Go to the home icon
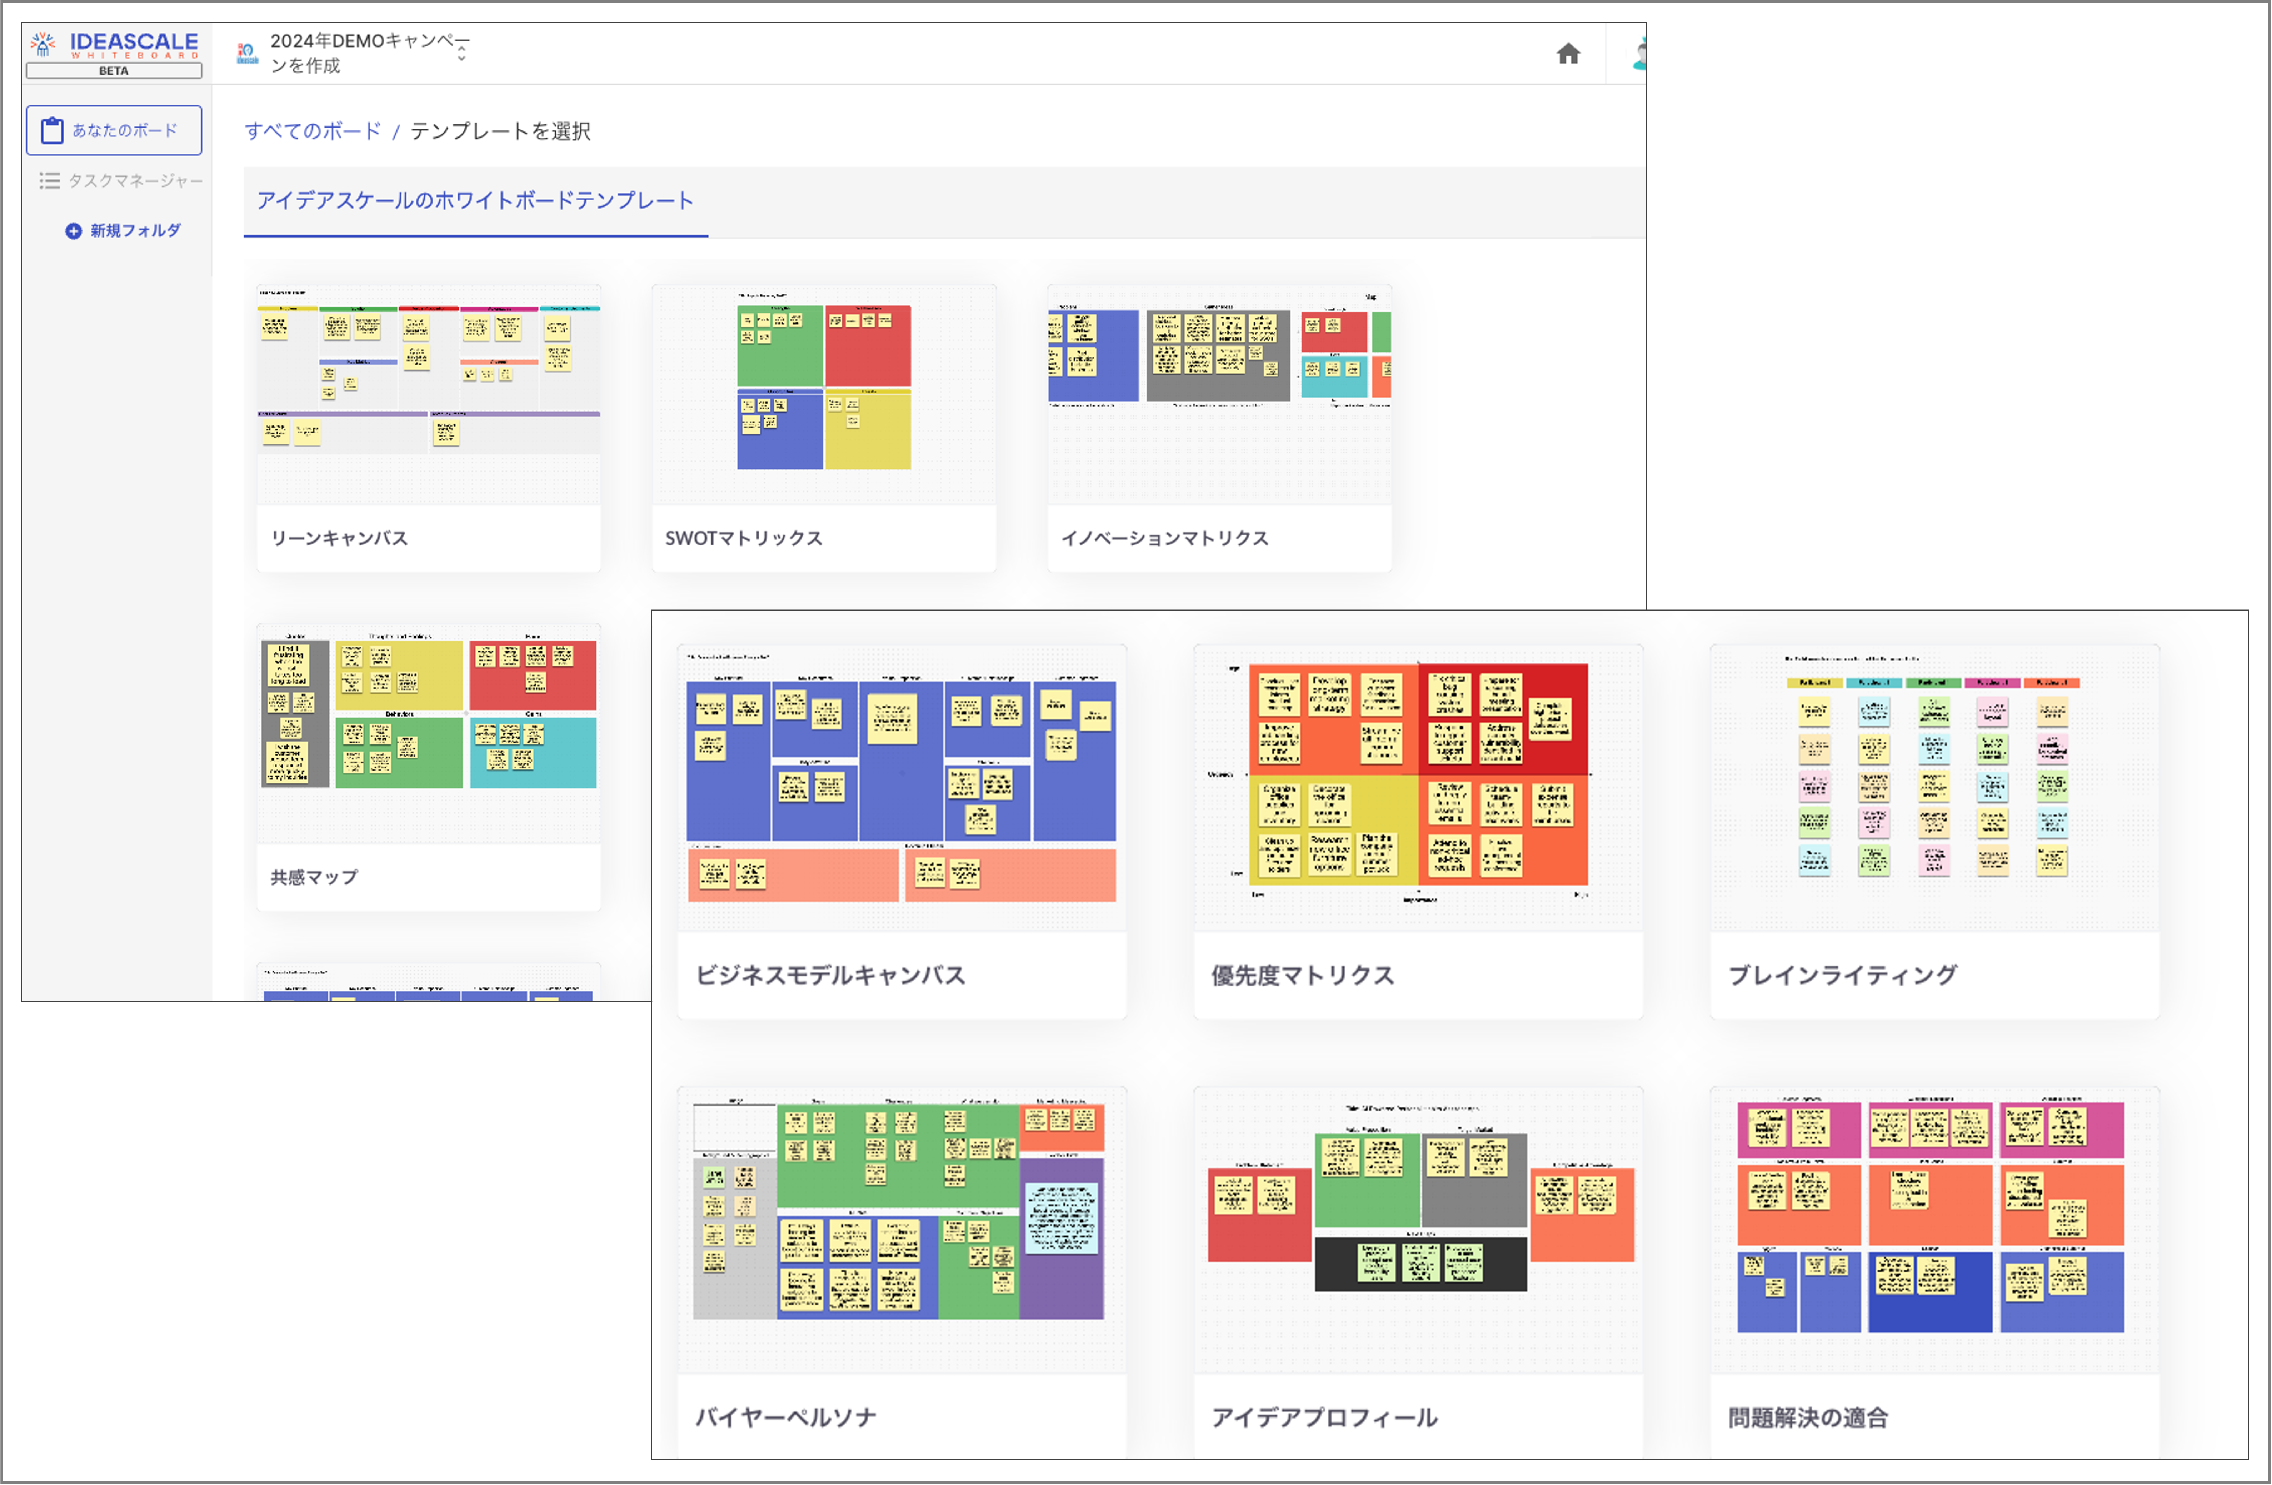The width and height of the screenshot is (2272, 1485). tap(1568, 54)
